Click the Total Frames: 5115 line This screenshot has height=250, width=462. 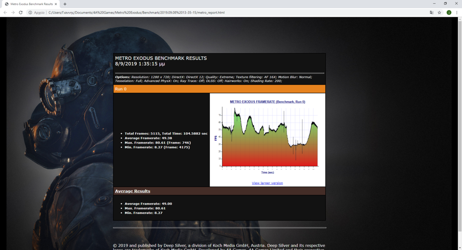[x=166, y=133]
